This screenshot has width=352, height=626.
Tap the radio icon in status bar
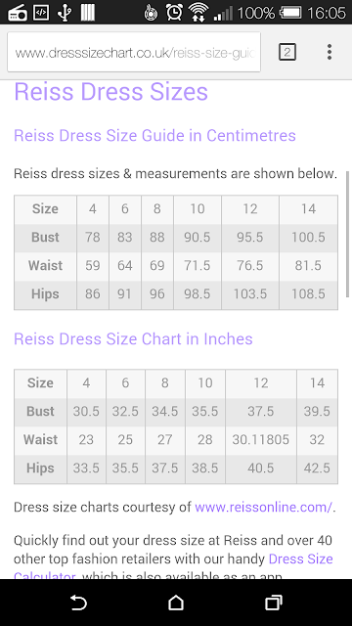click(18, 13)
